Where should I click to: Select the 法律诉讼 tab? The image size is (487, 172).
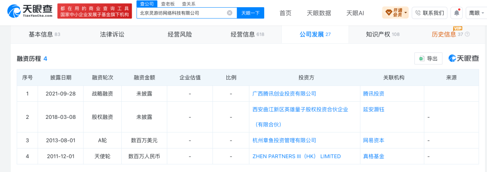click(112, 34)
